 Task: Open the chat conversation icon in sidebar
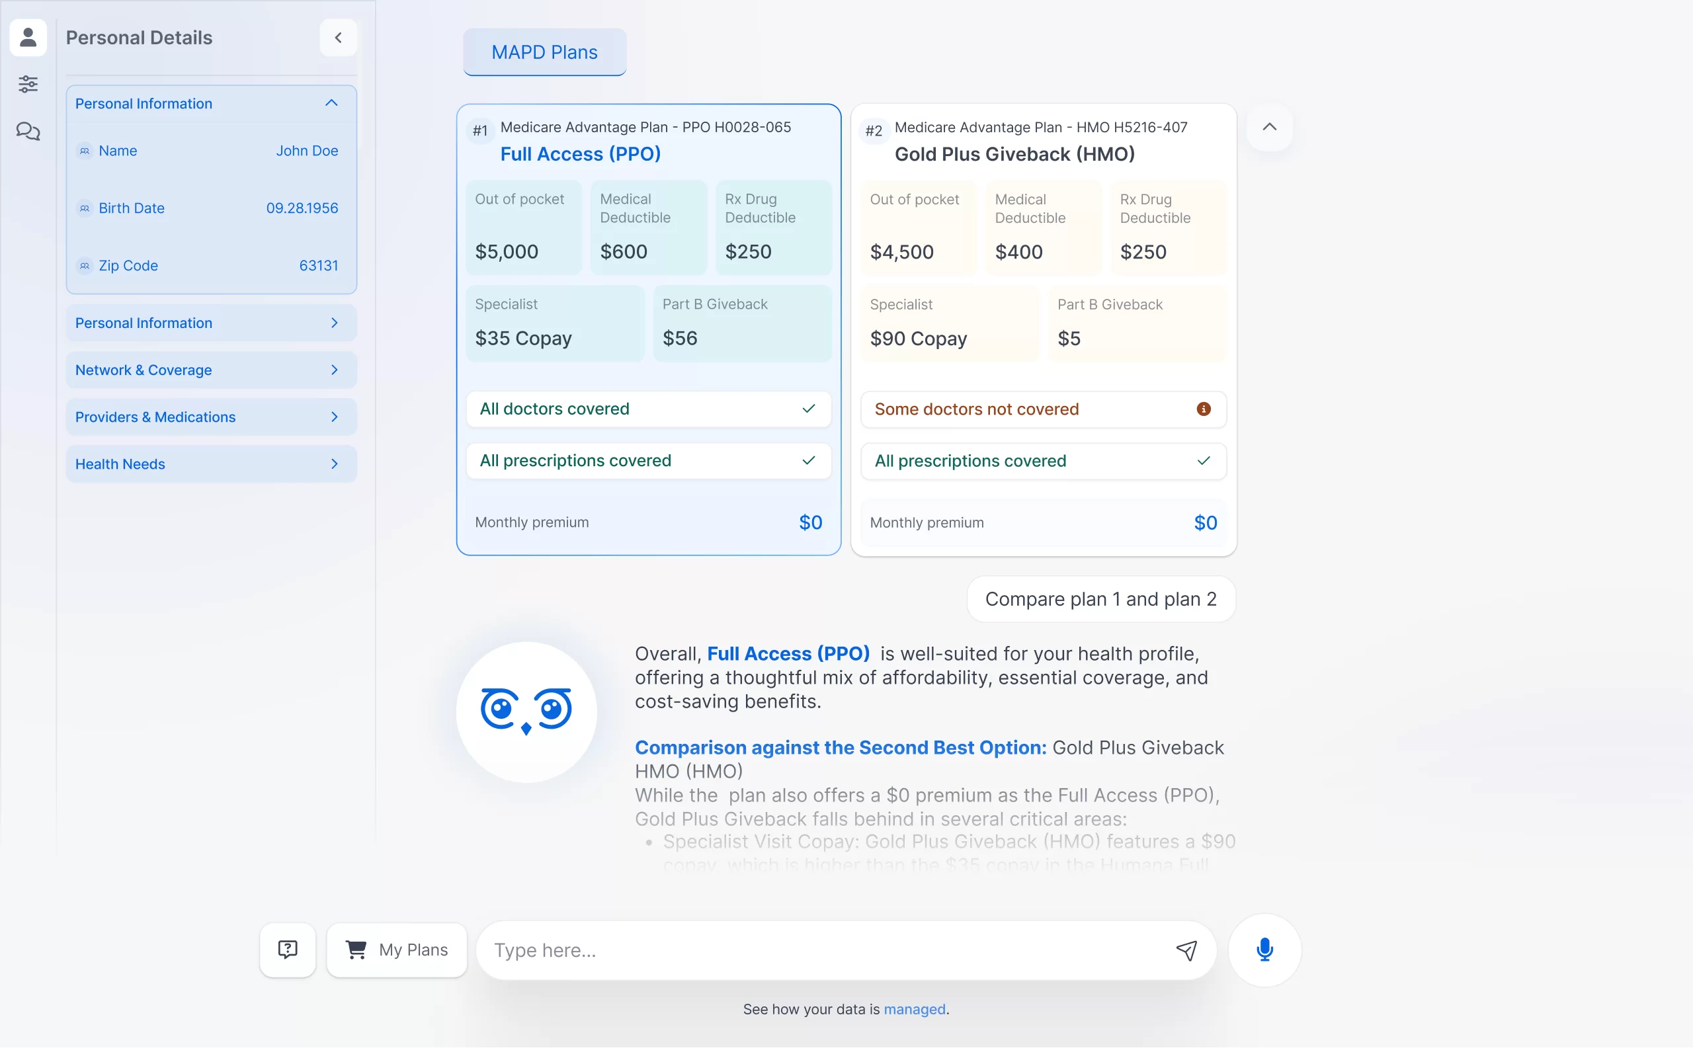[x=28, y=131]
